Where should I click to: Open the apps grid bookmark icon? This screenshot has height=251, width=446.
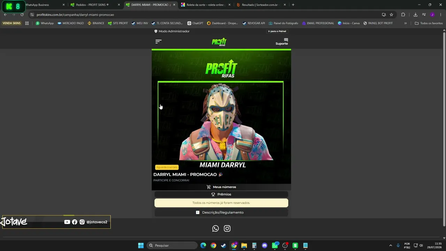click(x=27, y=23)
